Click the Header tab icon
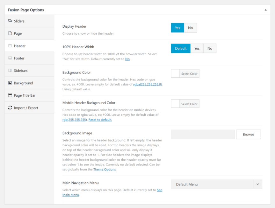 tap(10, 46)
